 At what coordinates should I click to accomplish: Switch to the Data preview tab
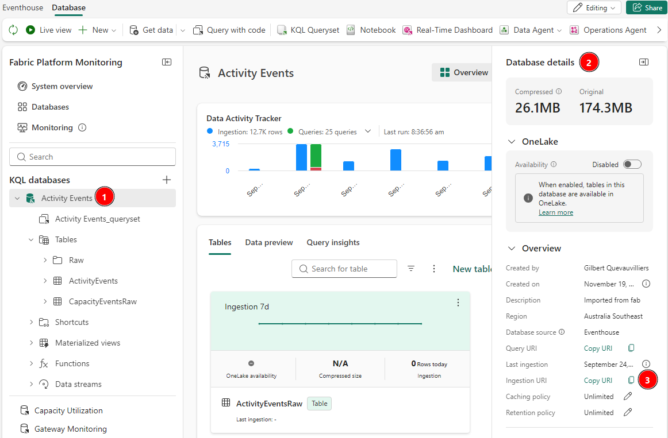click(269, 242)
